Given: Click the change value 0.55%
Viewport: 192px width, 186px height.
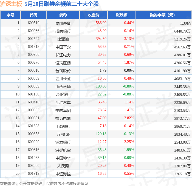Looking at the screenshot, I should (129, 174).
